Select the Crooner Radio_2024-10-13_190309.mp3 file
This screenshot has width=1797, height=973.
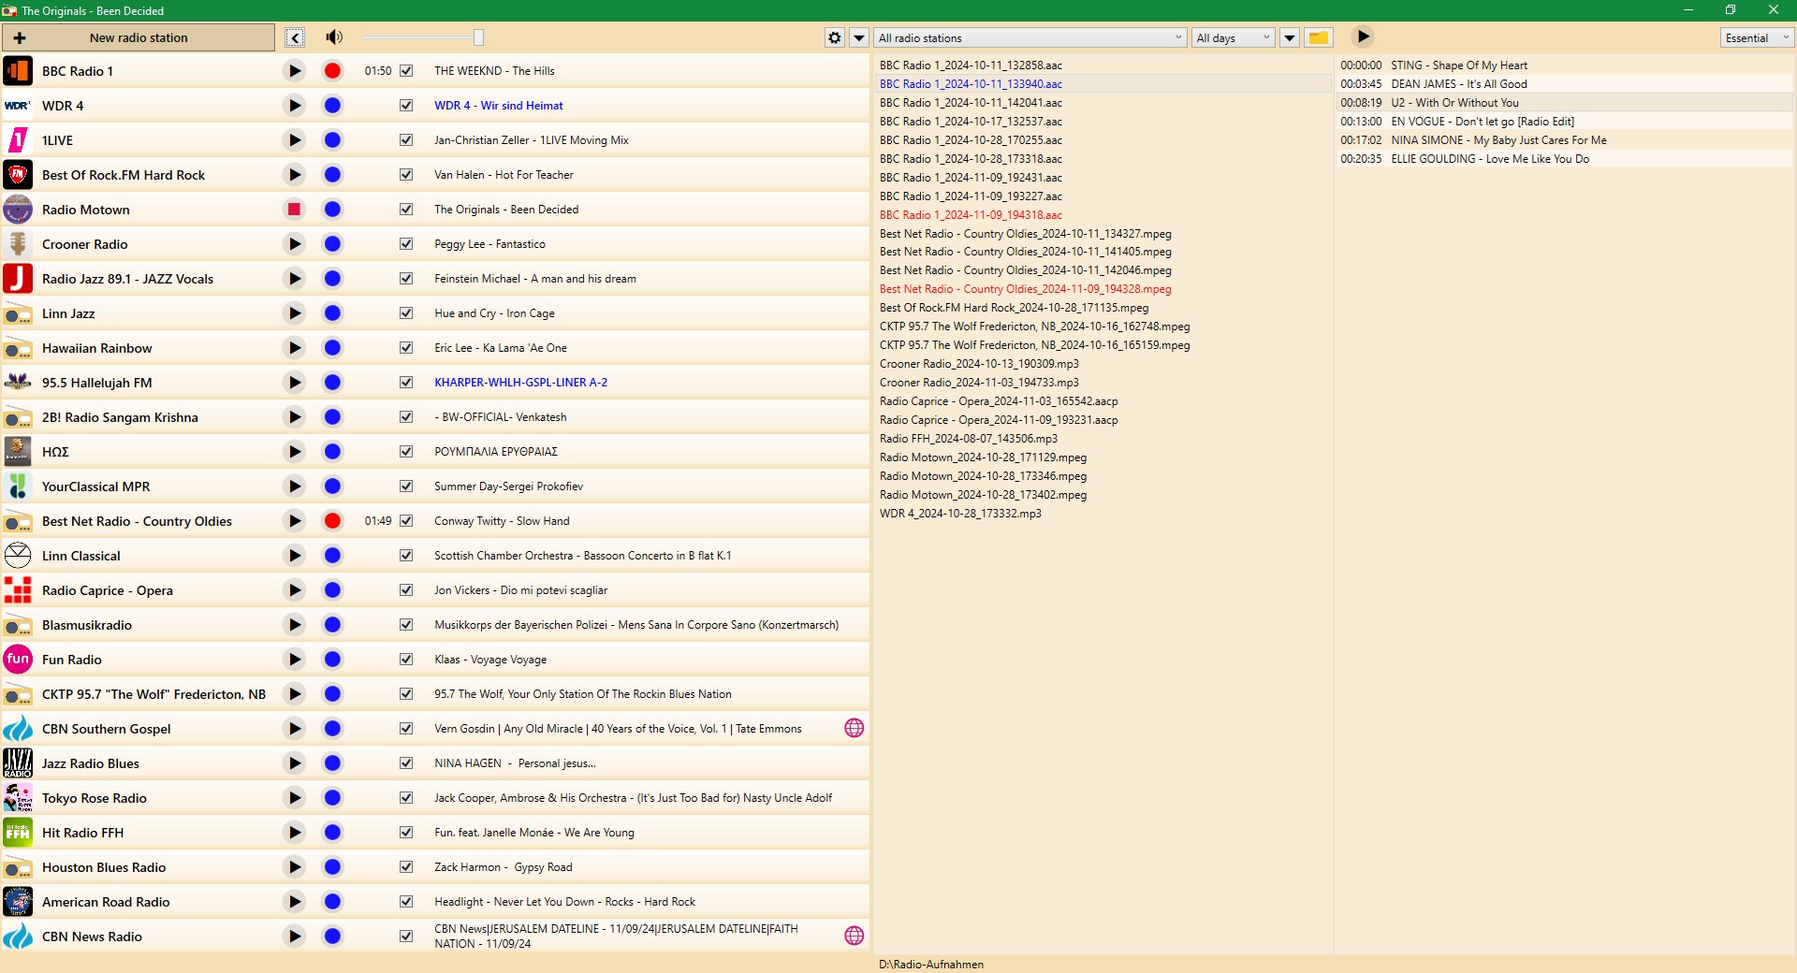point(979,364)
